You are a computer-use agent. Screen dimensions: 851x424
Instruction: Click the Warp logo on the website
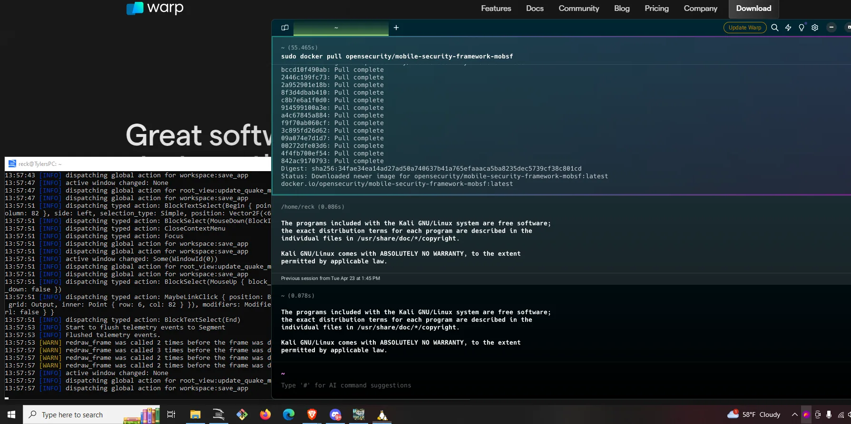coord(155,8)
